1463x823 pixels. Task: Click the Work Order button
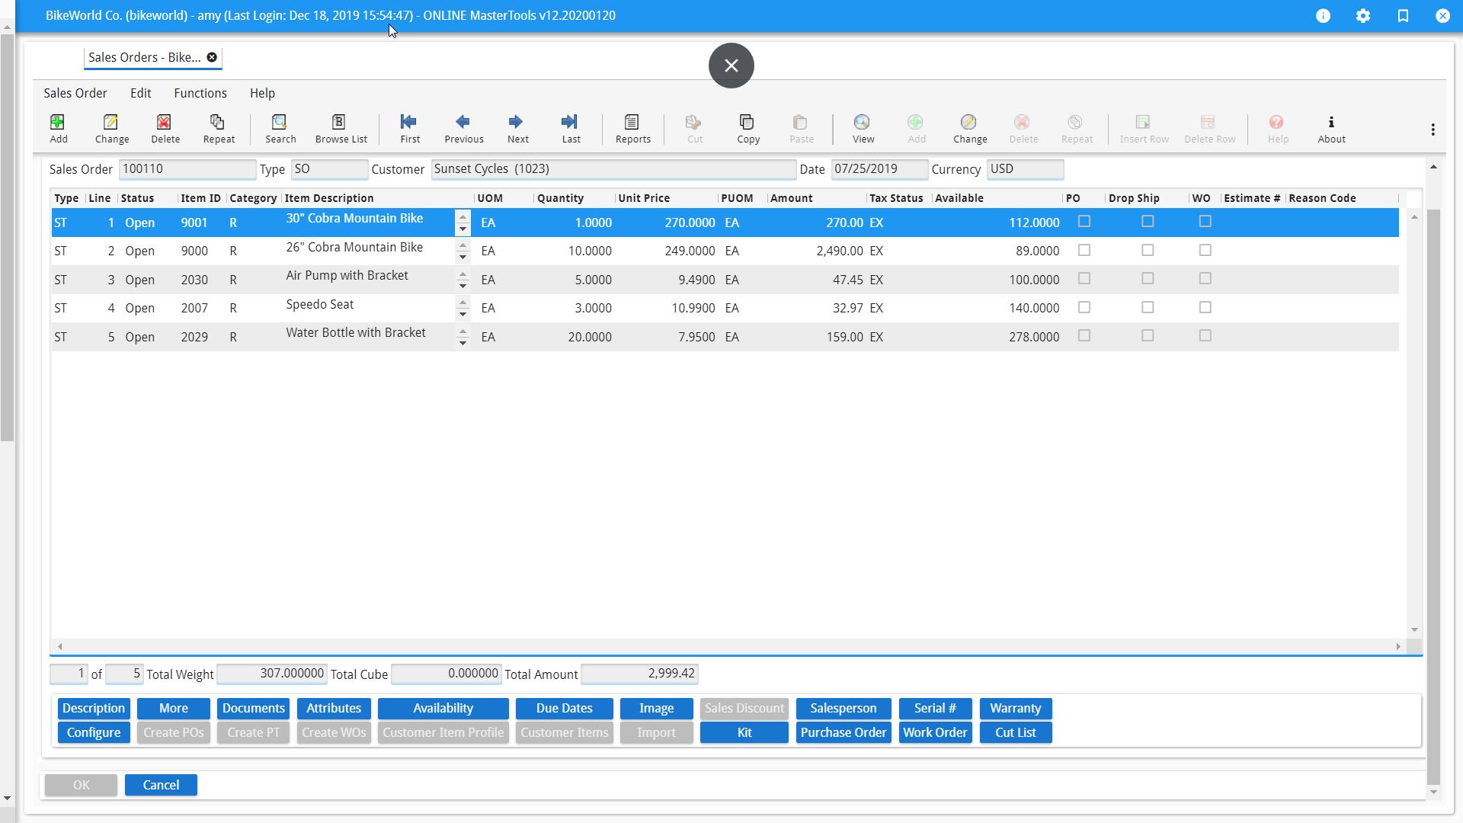tap(935, 732)
